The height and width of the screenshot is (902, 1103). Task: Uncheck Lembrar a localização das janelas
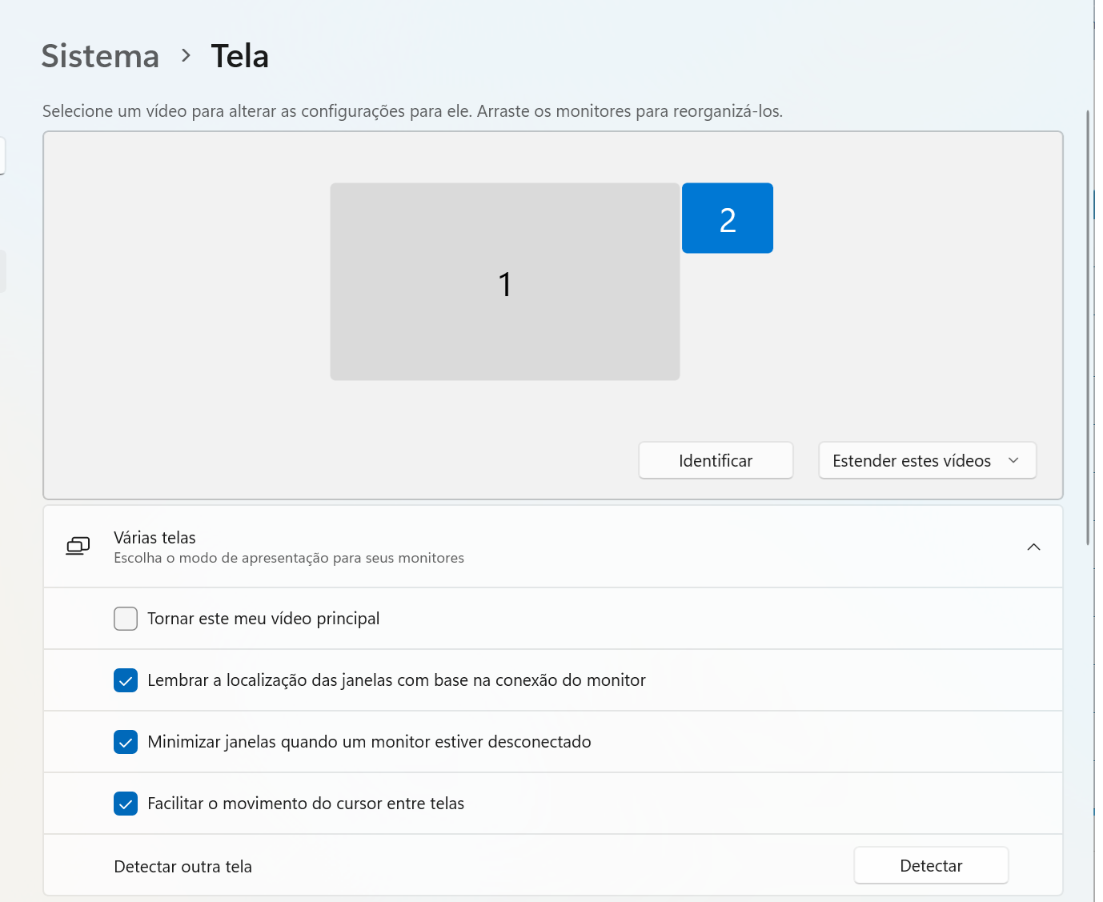pyautogui.click(x=126, y=680)
